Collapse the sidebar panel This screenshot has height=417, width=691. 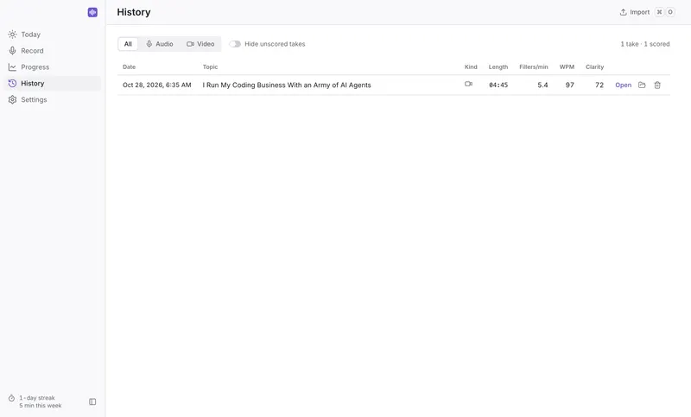click(x=92, y=401)
